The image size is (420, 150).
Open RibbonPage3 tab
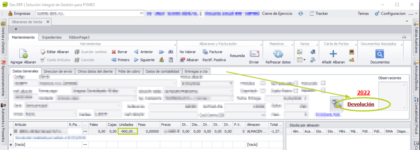pyautogui.click(x=79, y=37)
